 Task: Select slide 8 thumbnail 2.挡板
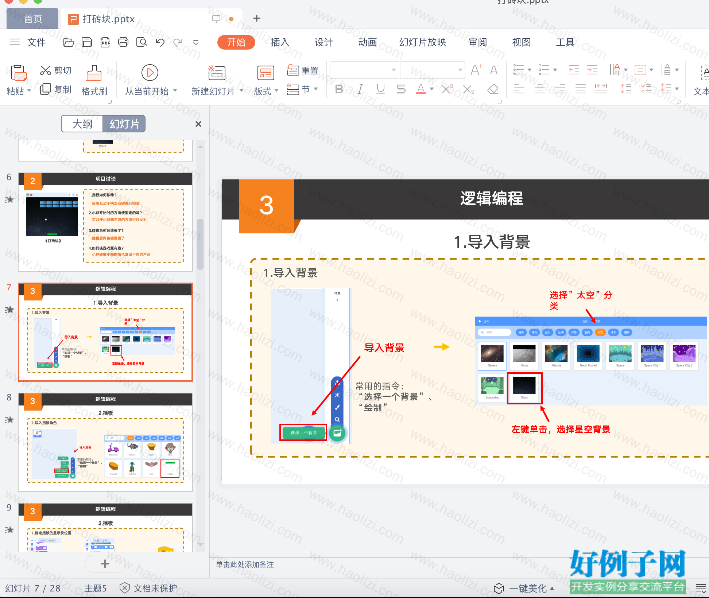click(x=105, y=442)
